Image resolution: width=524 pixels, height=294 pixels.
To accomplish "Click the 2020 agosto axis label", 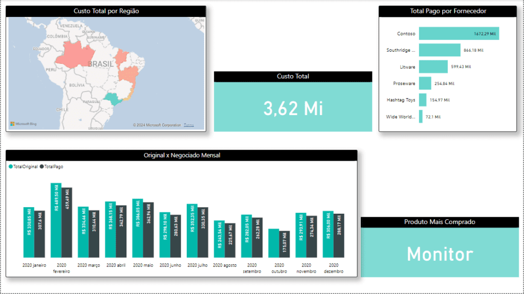I will coord(225,265).
